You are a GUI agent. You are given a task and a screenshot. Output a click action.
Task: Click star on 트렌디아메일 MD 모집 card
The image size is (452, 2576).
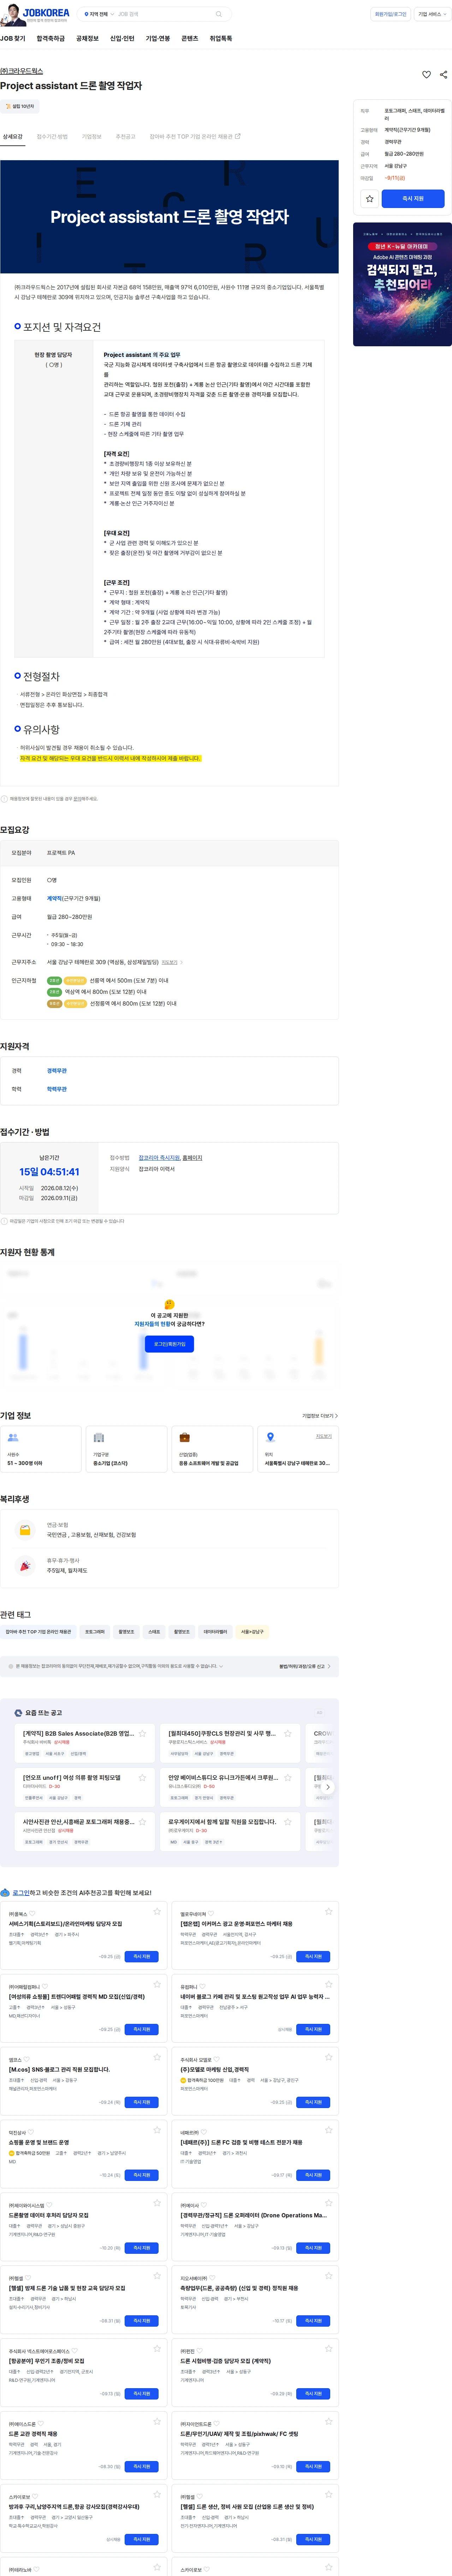point(157,1984)
